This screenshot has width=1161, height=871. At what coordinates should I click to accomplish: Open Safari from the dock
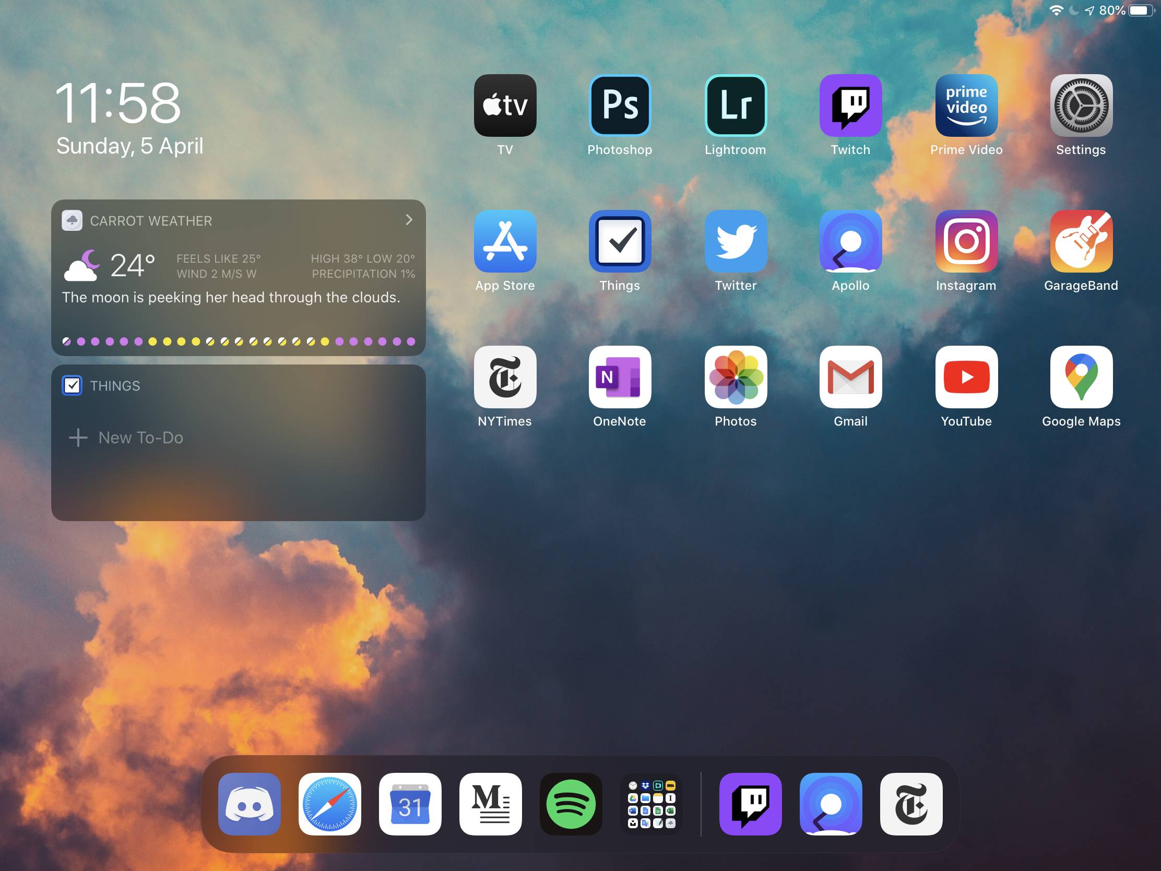click(x=329, y=804)
